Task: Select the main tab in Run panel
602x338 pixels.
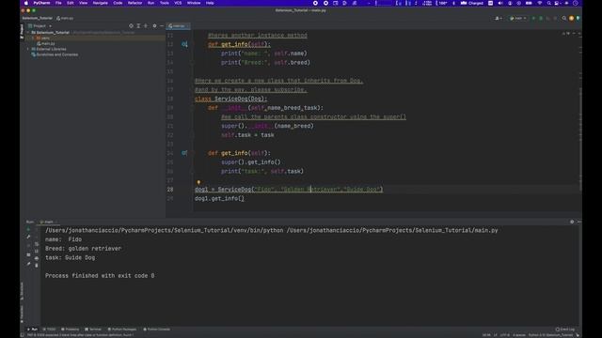Action: pyautogui.click(x=48, y=222)
